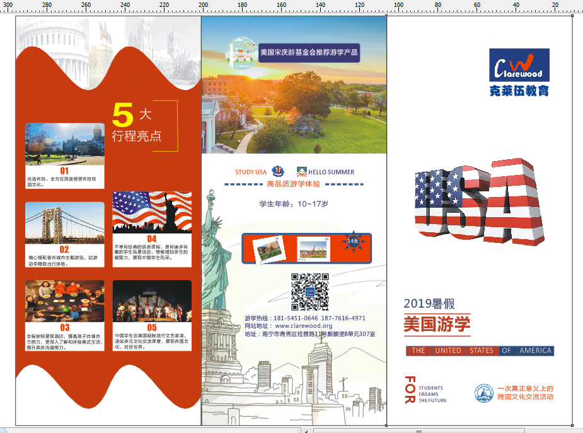Click the STATES segment of the banner
The height and width of the screenshot is (433, 583).
482,351
